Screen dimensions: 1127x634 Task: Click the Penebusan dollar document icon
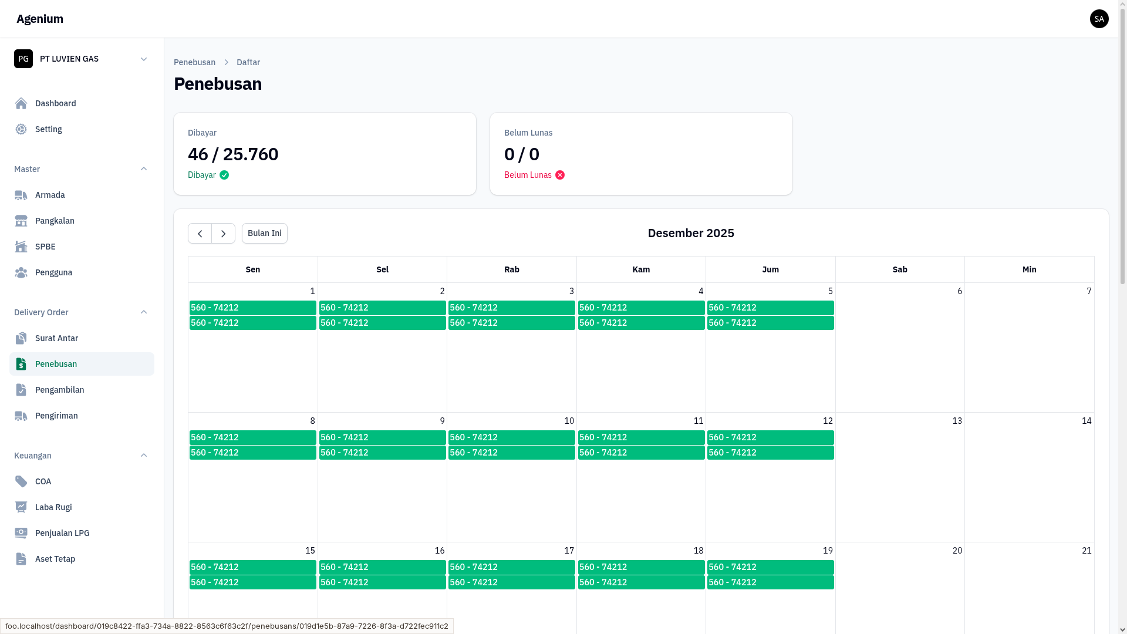(21, 364)
